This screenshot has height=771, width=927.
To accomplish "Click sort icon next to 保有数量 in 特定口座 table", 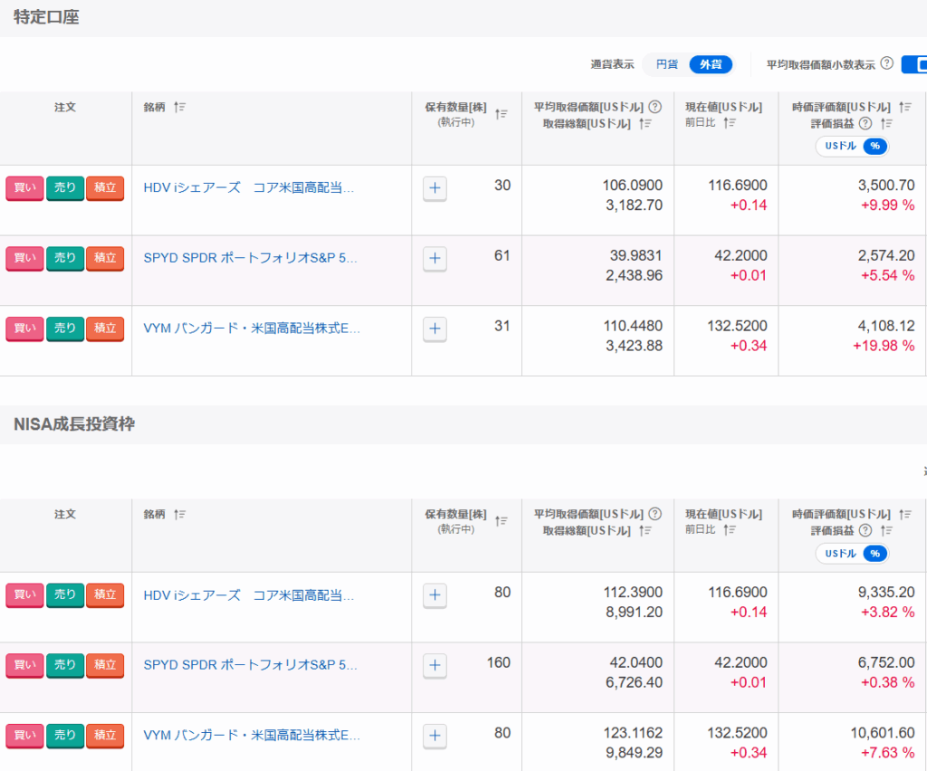I will coord(501,114).
